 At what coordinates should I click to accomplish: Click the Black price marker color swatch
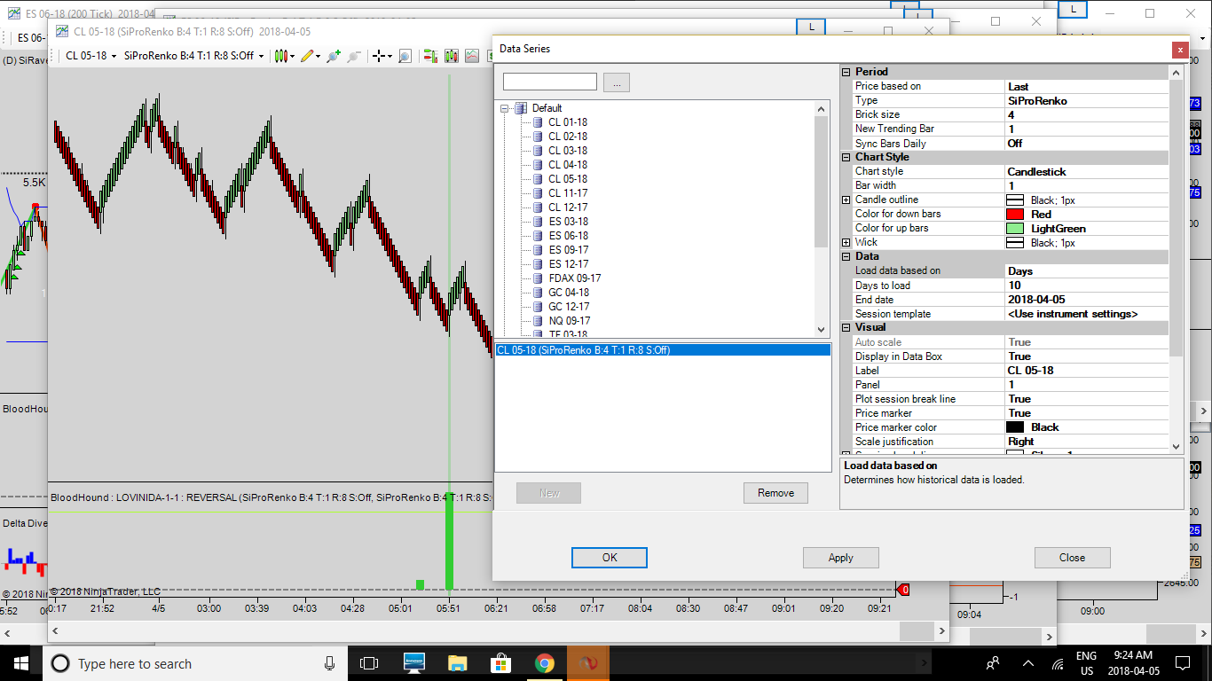[x=1015, y=427]
